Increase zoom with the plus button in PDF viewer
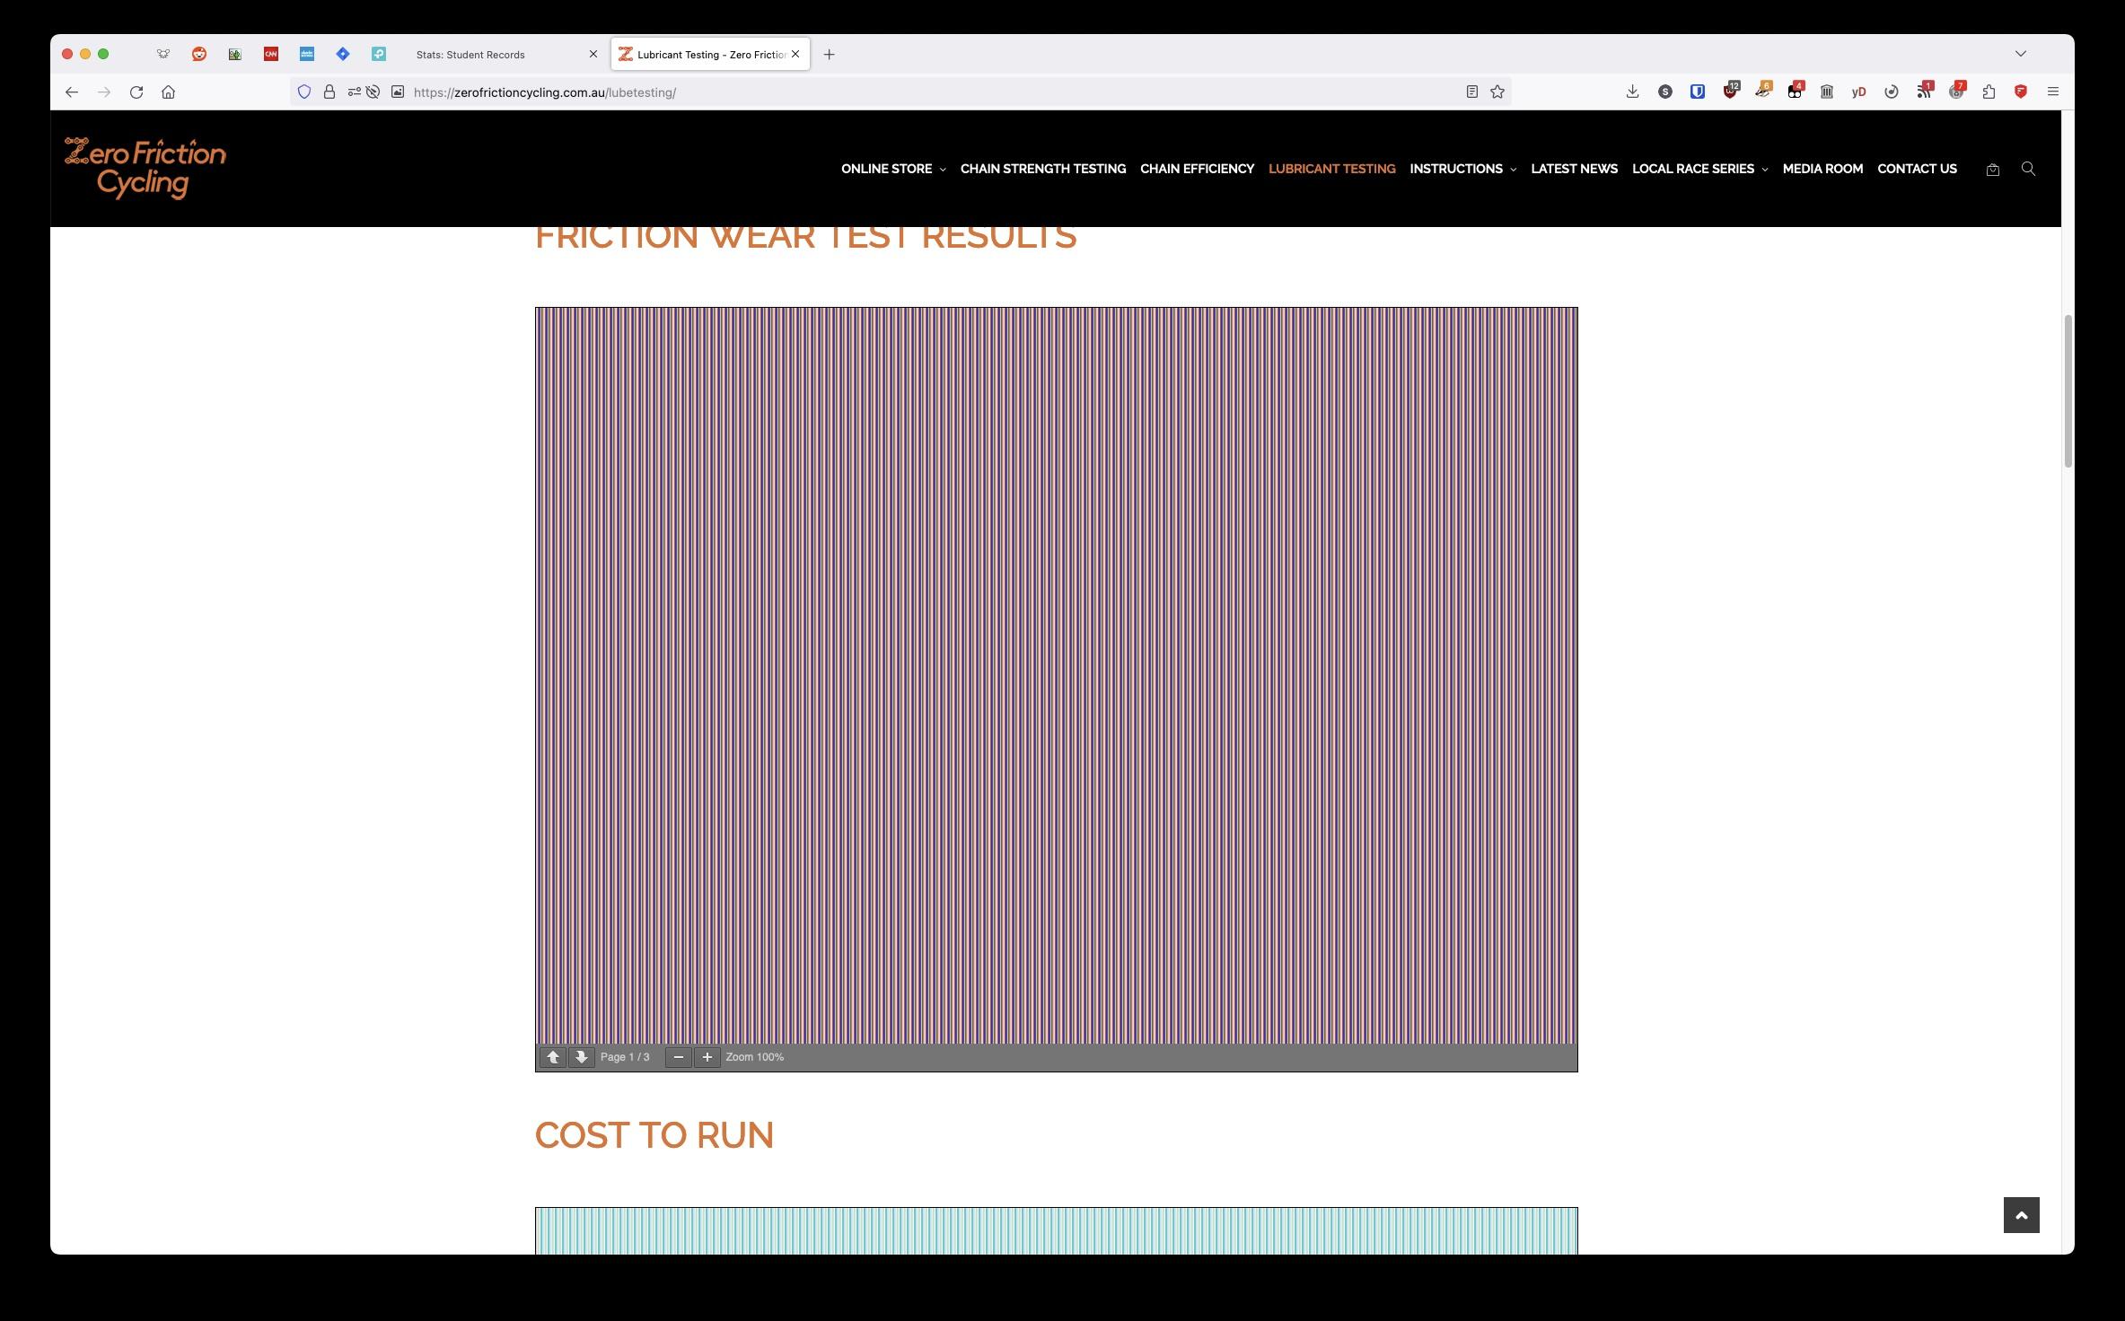 [707, 1057]
